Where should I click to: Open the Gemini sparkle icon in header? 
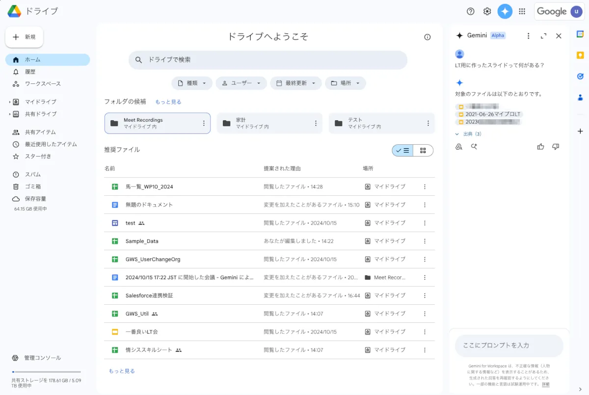[505, 11]
